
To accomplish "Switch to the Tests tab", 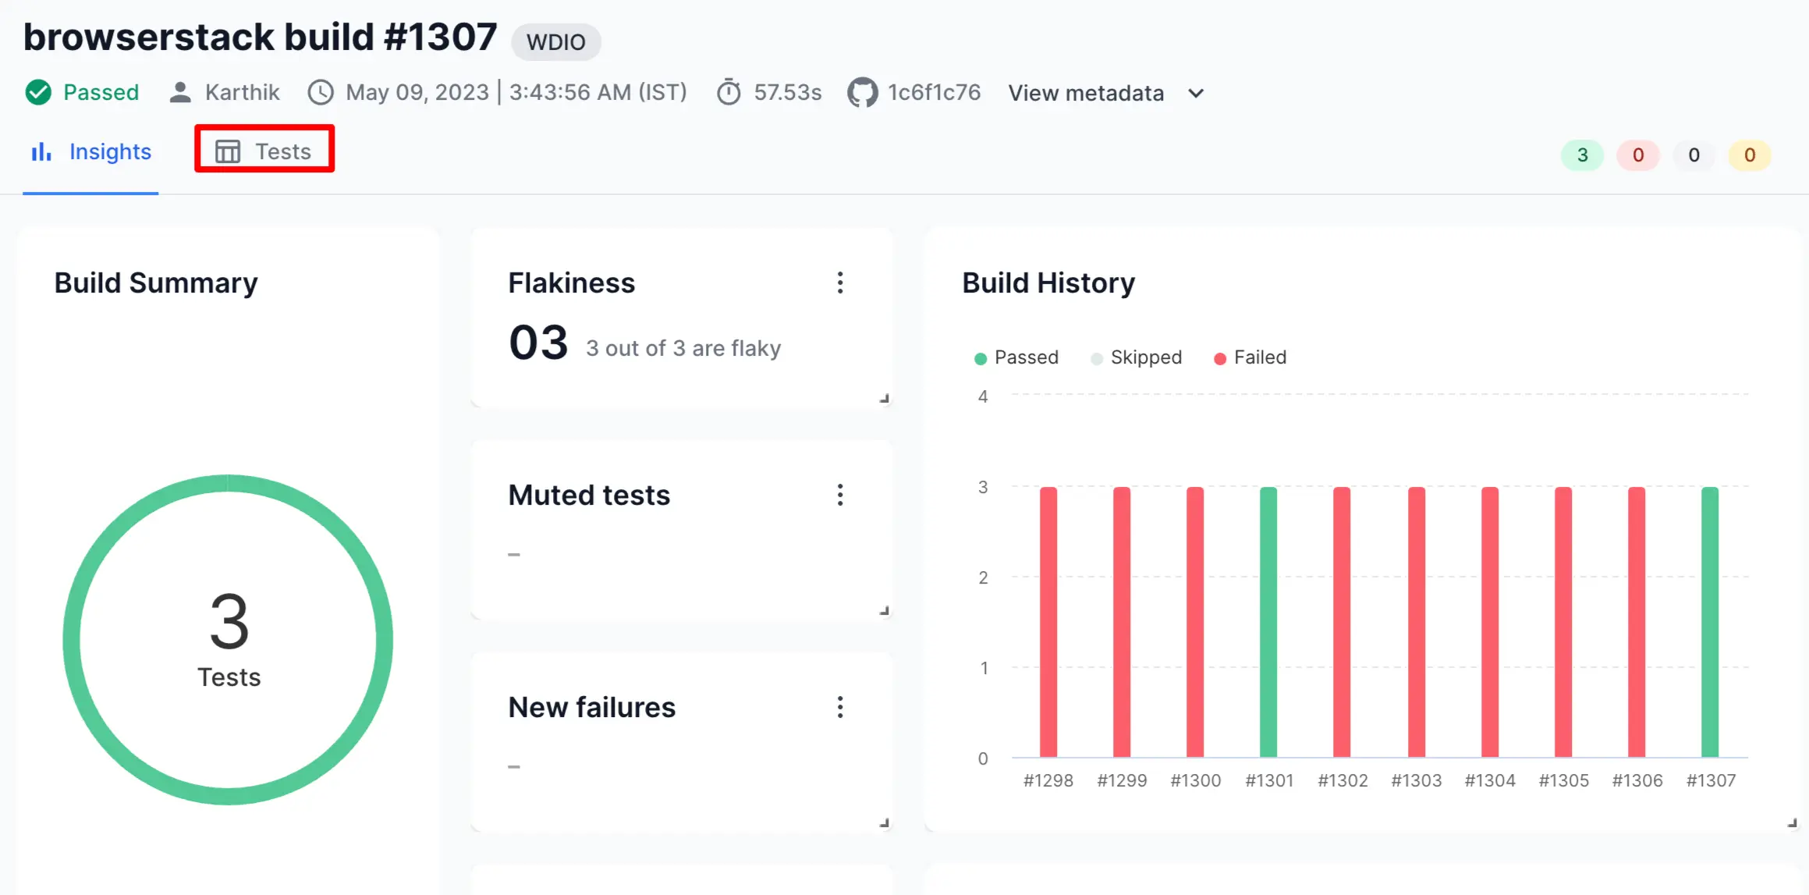I will [264, 151].
